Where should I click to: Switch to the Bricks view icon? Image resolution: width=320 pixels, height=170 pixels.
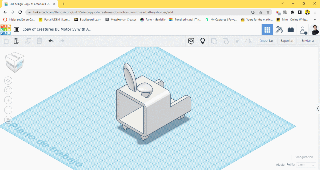pyautogui.click(x=291, y=30)
